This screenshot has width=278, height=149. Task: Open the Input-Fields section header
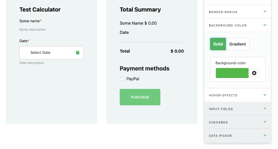[238, 109]
